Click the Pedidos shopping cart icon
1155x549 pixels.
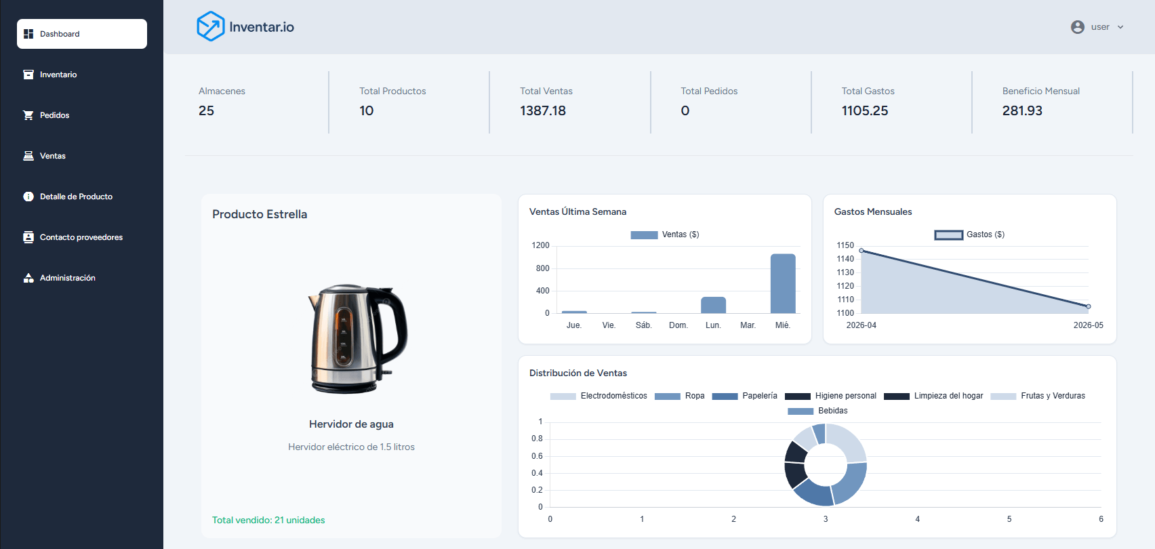tap(28, 115)
